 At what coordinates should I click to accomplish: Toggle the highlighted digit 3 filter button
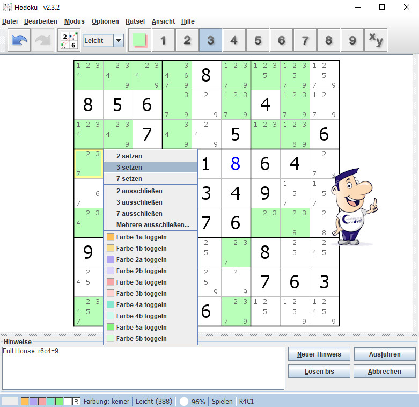210,41
